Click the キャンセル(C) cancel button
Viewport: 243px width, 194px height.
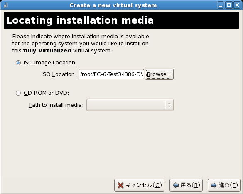139,185
